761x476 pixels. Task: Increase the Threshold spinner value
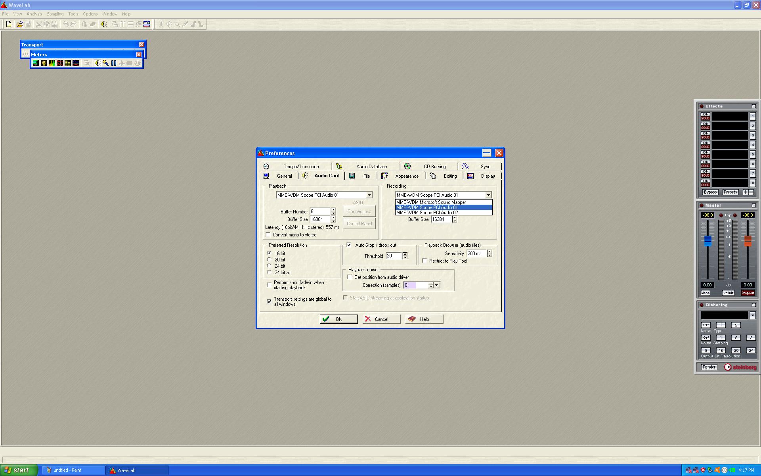click(x=405, y=254)
